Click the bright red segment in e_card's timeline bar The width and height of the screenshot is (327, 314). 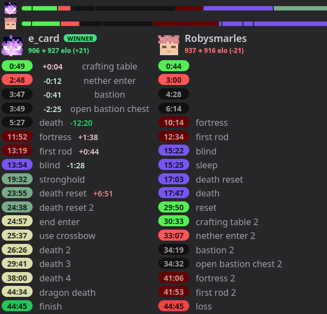64,8
